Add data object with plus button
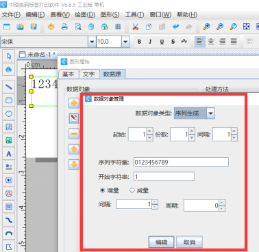 tap(74, 103)
